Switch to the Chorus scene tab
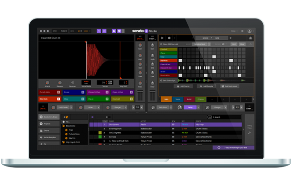Screen dimensions: 292x185 (200, 99)
